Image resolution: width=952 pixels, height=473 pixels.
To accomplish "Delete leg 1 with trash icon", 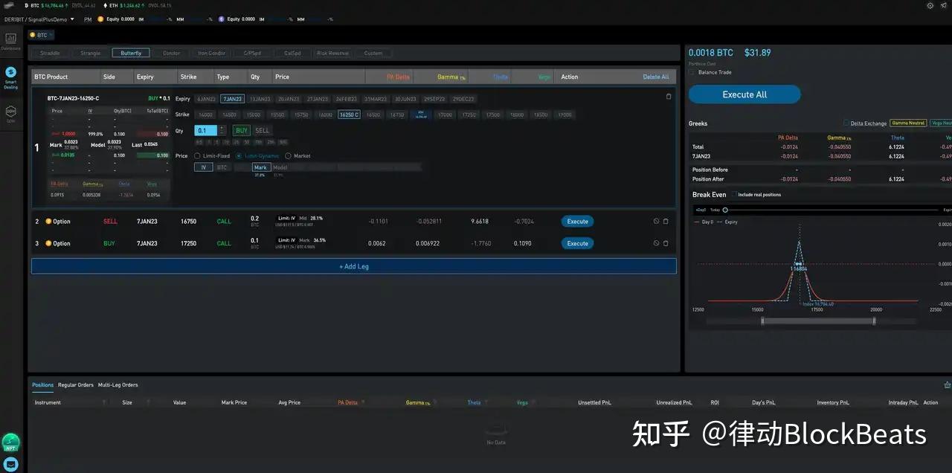I will point(668,97).
